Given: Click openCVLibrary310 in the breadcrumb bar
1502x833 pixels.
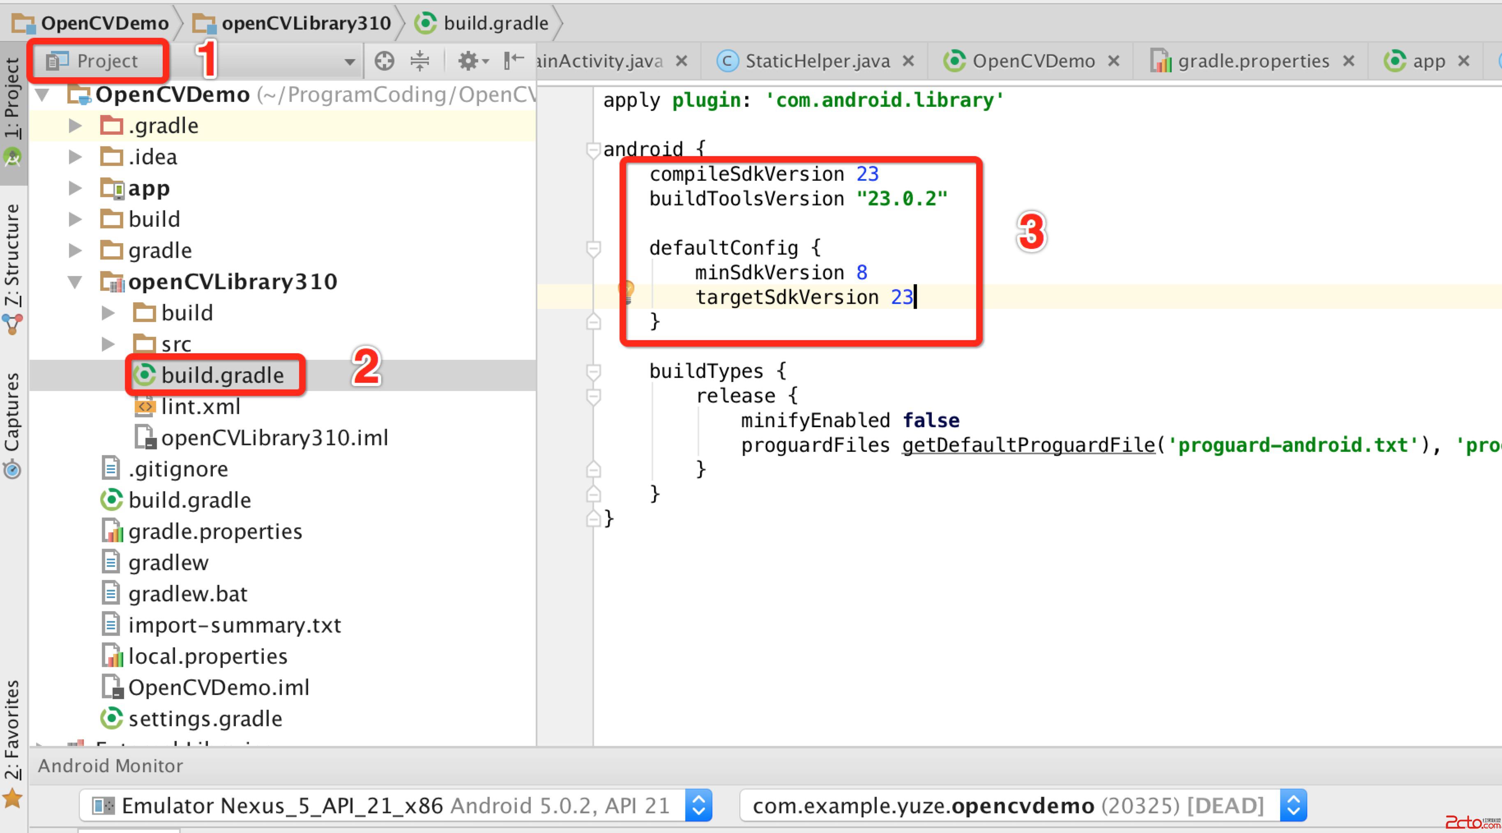Looking at the screenshot, I should [306, 23].
